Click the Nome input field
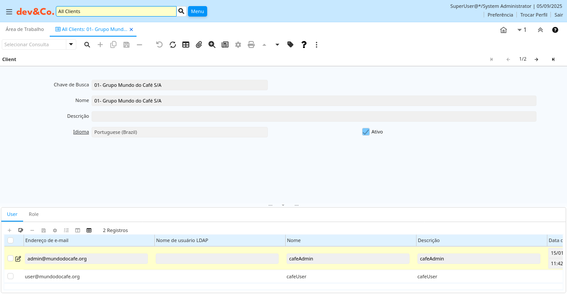The image size is (567, 294). coord(314,101)
